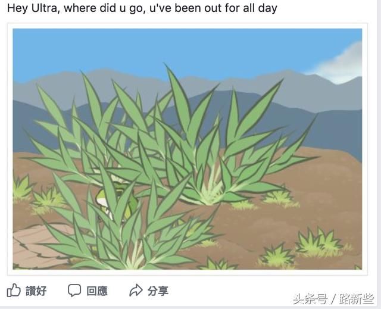Click the 回應 reply label

click(x=97, y=291)
